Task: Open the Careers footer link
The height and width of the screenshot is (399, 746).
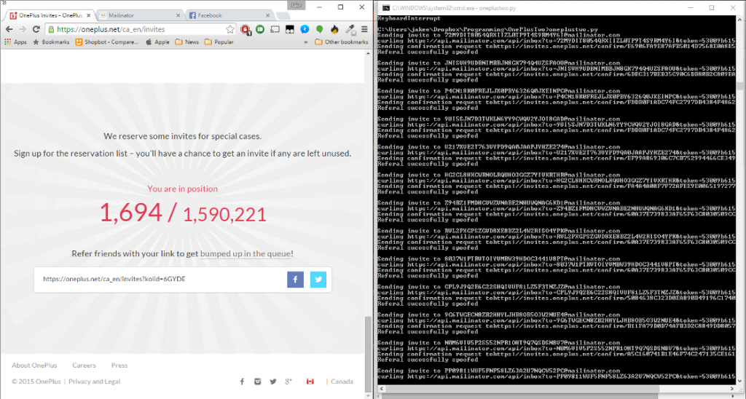Action: [85, 366]
